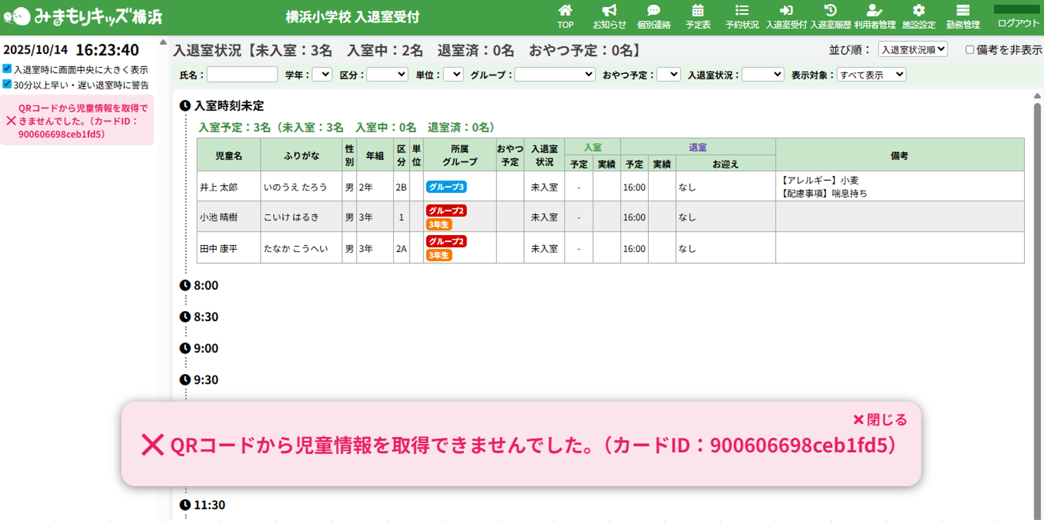This screenshot has height=522, width=1044.
Task: Click ログアウト to log out
Action: 1018,23
